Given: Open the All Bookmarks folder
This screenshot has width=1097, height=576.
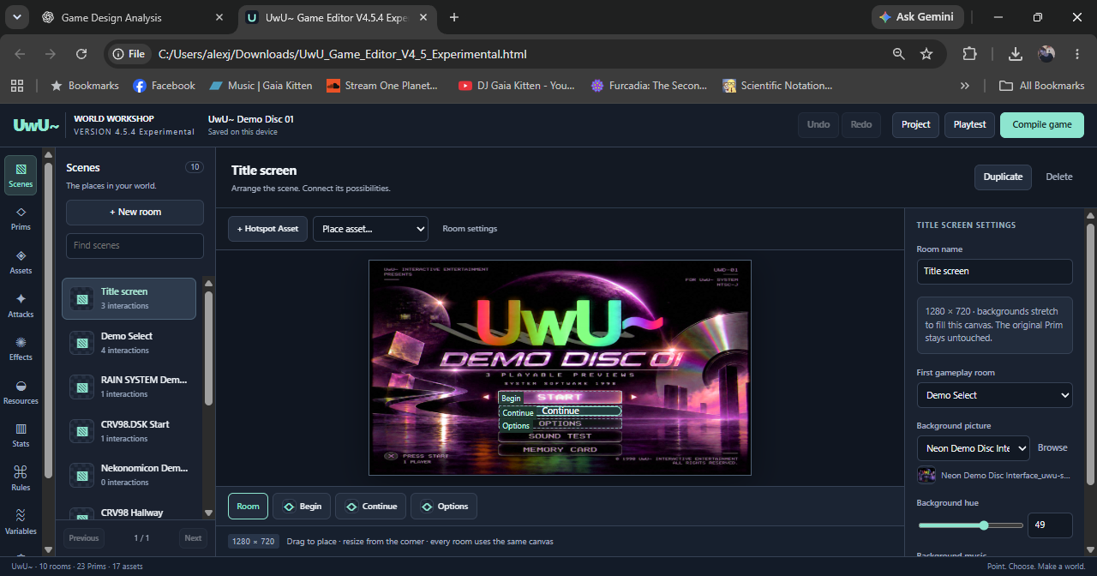Looking at the screenshot, I should click(1042, 86).
